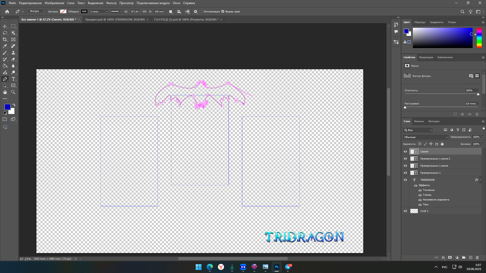Open the Предмет.psd document tab
Screen dimensions: 486x273
pos(115,19)
